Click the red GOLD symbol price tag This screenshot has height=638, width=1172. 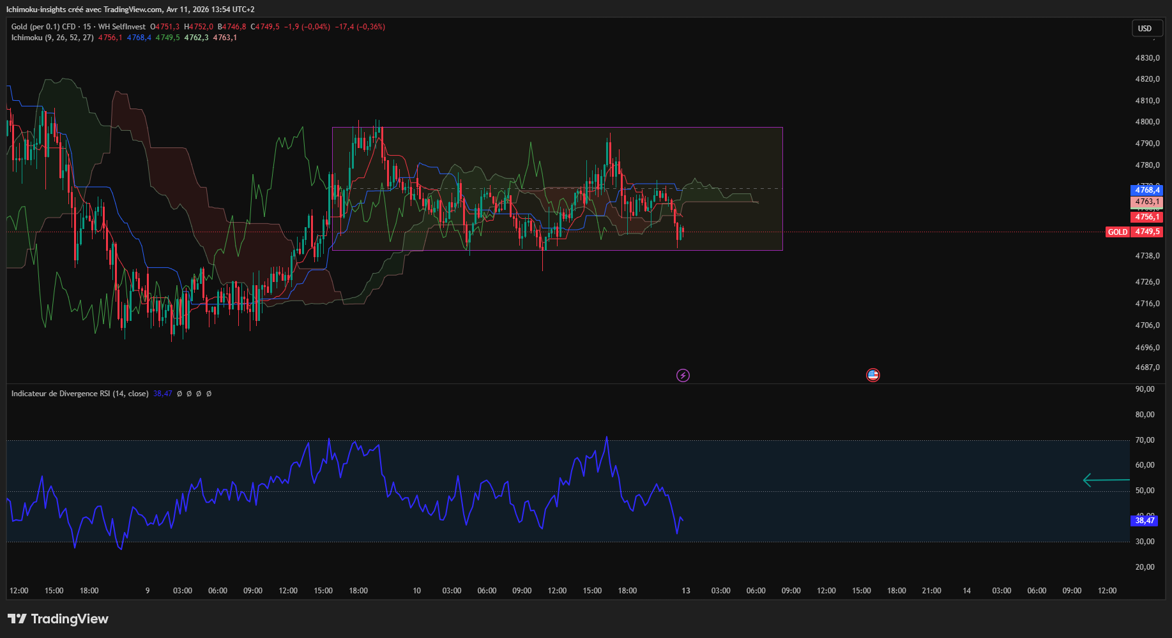tap(1117, 232)
